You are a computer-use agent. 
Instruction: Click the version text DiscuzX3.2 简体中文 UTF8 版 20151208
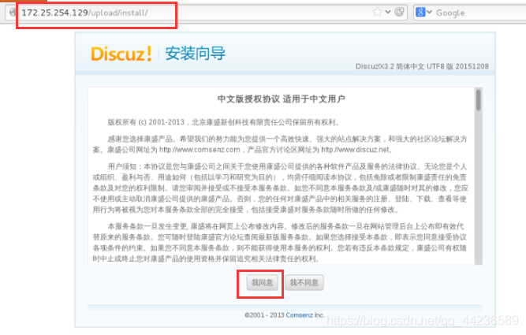tap(422, 66)
